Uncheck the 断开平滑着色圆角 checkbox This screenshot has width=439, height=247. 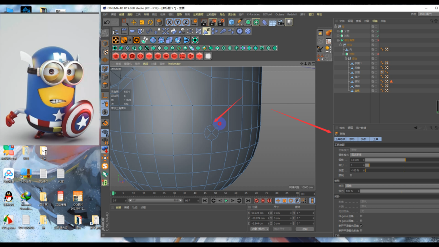pyautogui.click(x=361, y=225)
